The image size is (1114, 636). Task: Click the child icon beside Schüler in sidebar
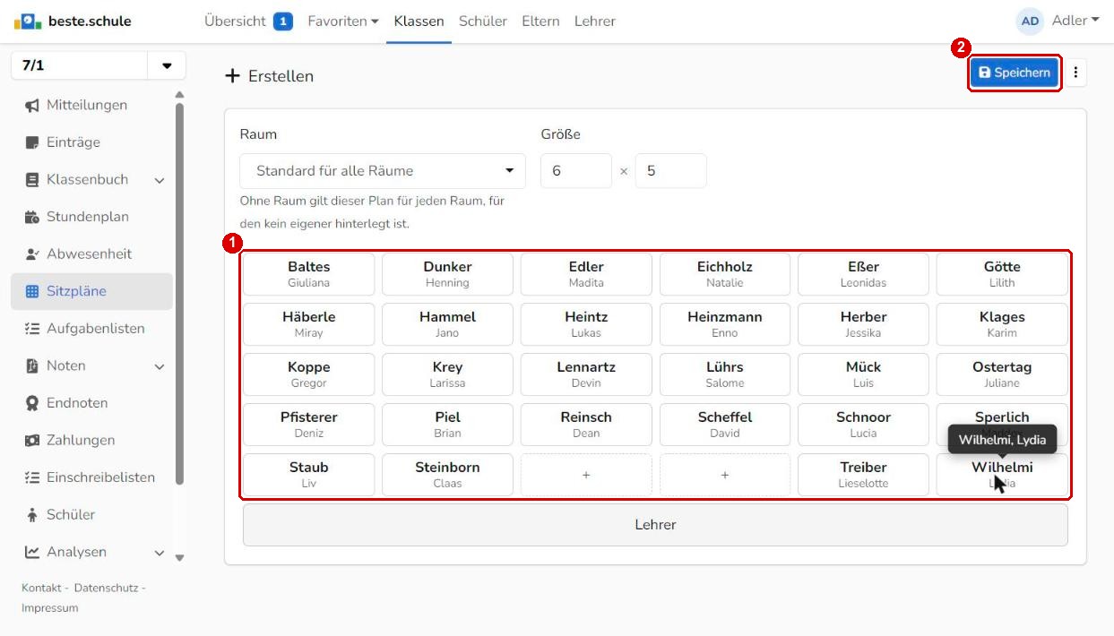click(x=32, y=515)
